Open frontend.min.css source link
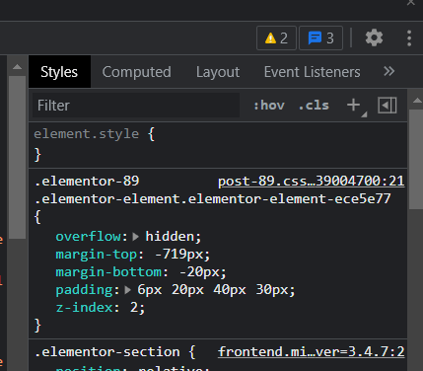The height and width of the screenshot is (371, 423). pos(311,352)
